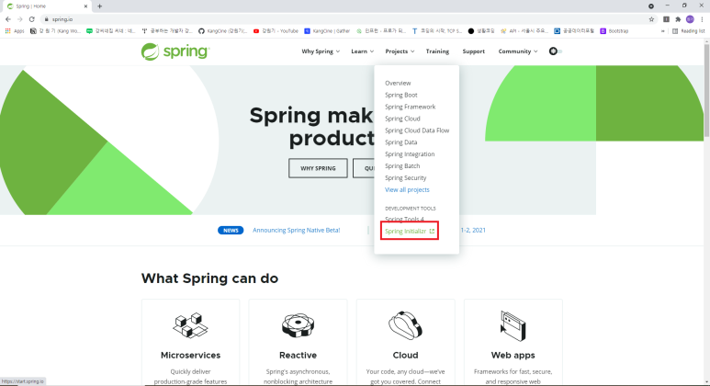
Task: Click the external-link icon beside Spring Initializr
Action: point(432,231)
